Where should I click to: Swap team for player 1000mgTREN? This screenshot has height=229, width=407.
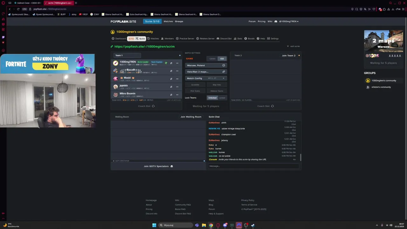(x=171, y=63)
